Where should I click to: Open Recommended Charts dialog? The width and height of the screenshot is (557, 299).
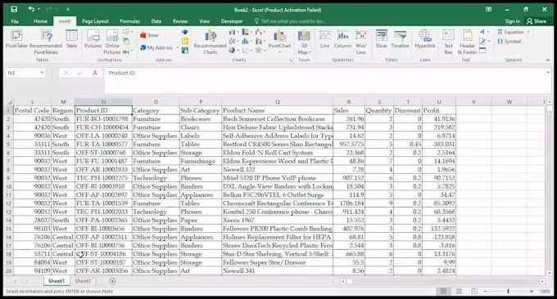point(210,42)
